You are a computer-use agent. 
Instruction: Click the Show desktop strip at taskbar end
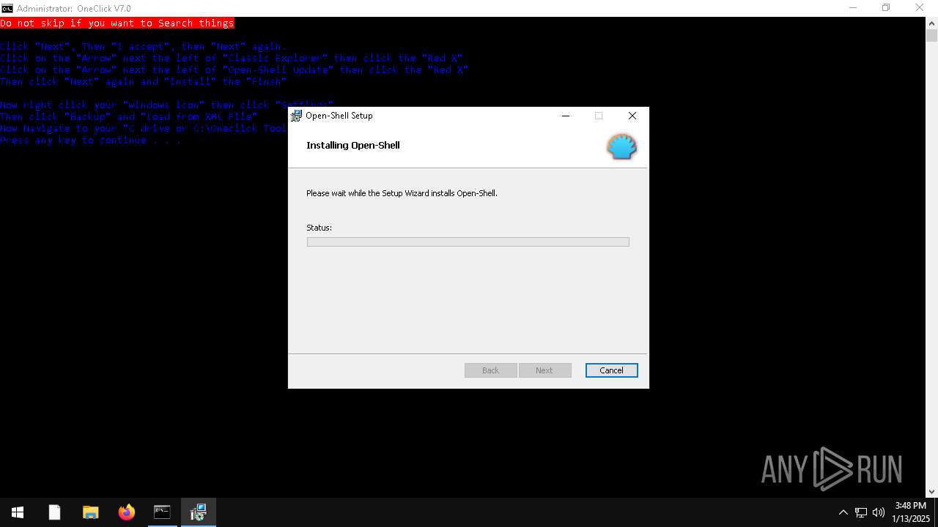(x=936, y=512)
